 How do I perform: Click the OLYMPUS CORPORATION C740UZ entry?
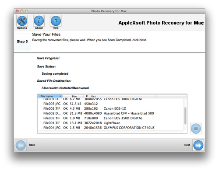click(129, 128)
